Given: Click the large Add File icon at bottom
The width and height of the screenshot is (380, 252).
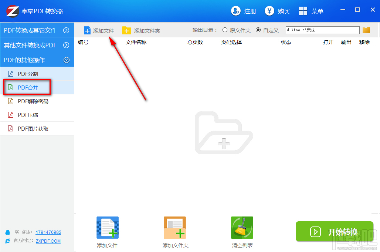Looking at the screenshot, I should point(107,228).
